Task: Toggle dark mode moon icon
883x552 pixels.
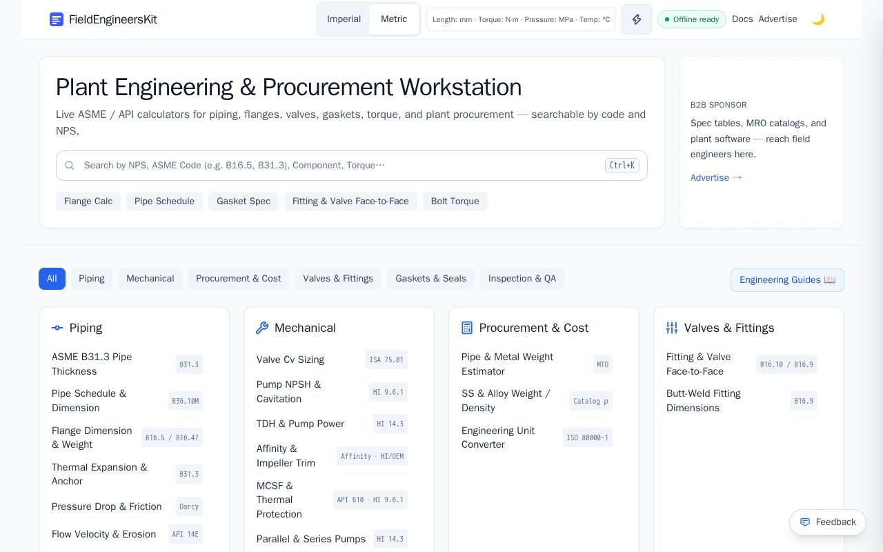Action: [818, 19]
